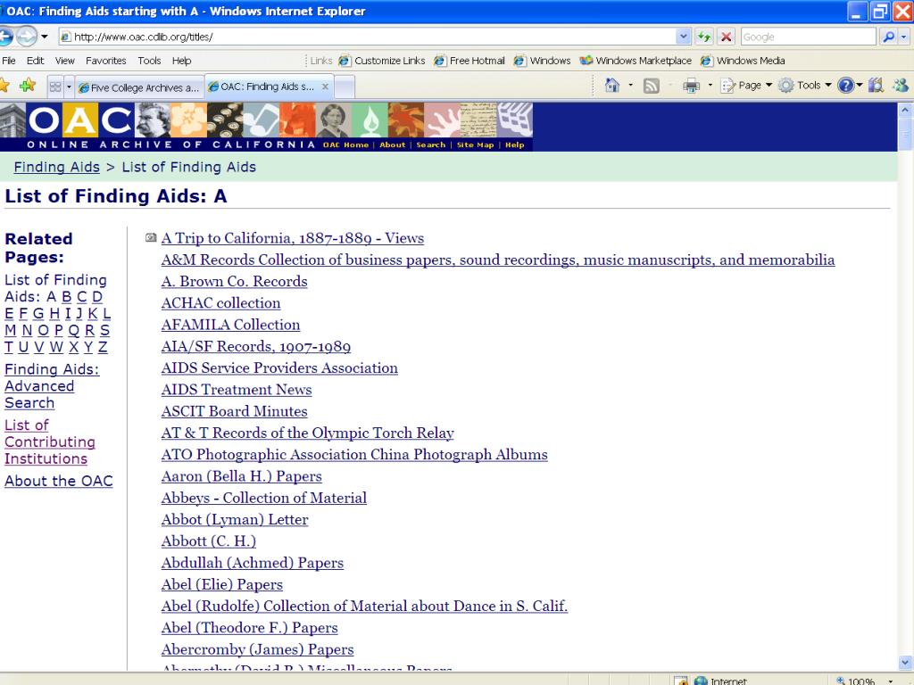Click the RSS feeds icon

point(651,86)
